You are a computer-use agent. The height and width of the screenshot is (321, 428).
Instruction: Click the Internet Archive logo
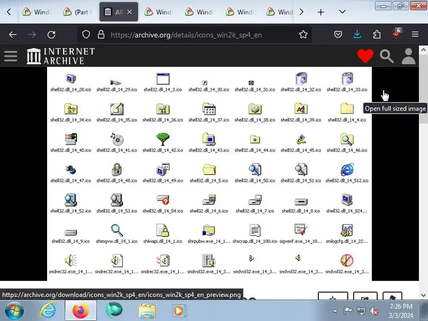point(60,56)
